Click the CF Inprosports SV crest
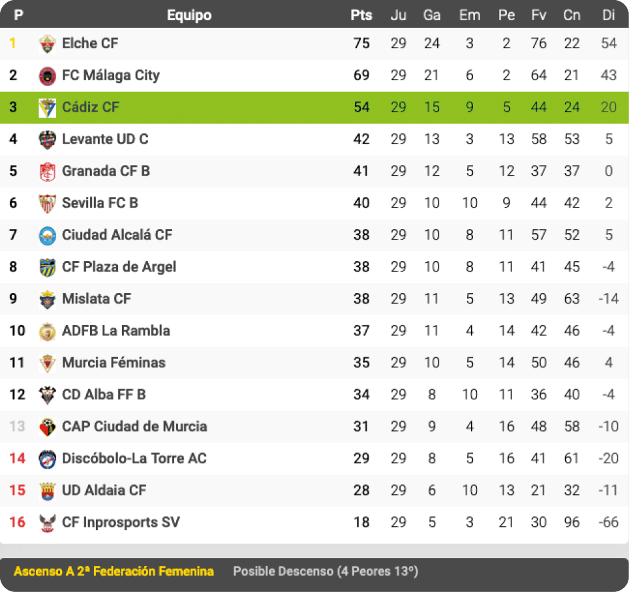Image resolution: width=629 pixels, height=592 pixels. [48, 523]
